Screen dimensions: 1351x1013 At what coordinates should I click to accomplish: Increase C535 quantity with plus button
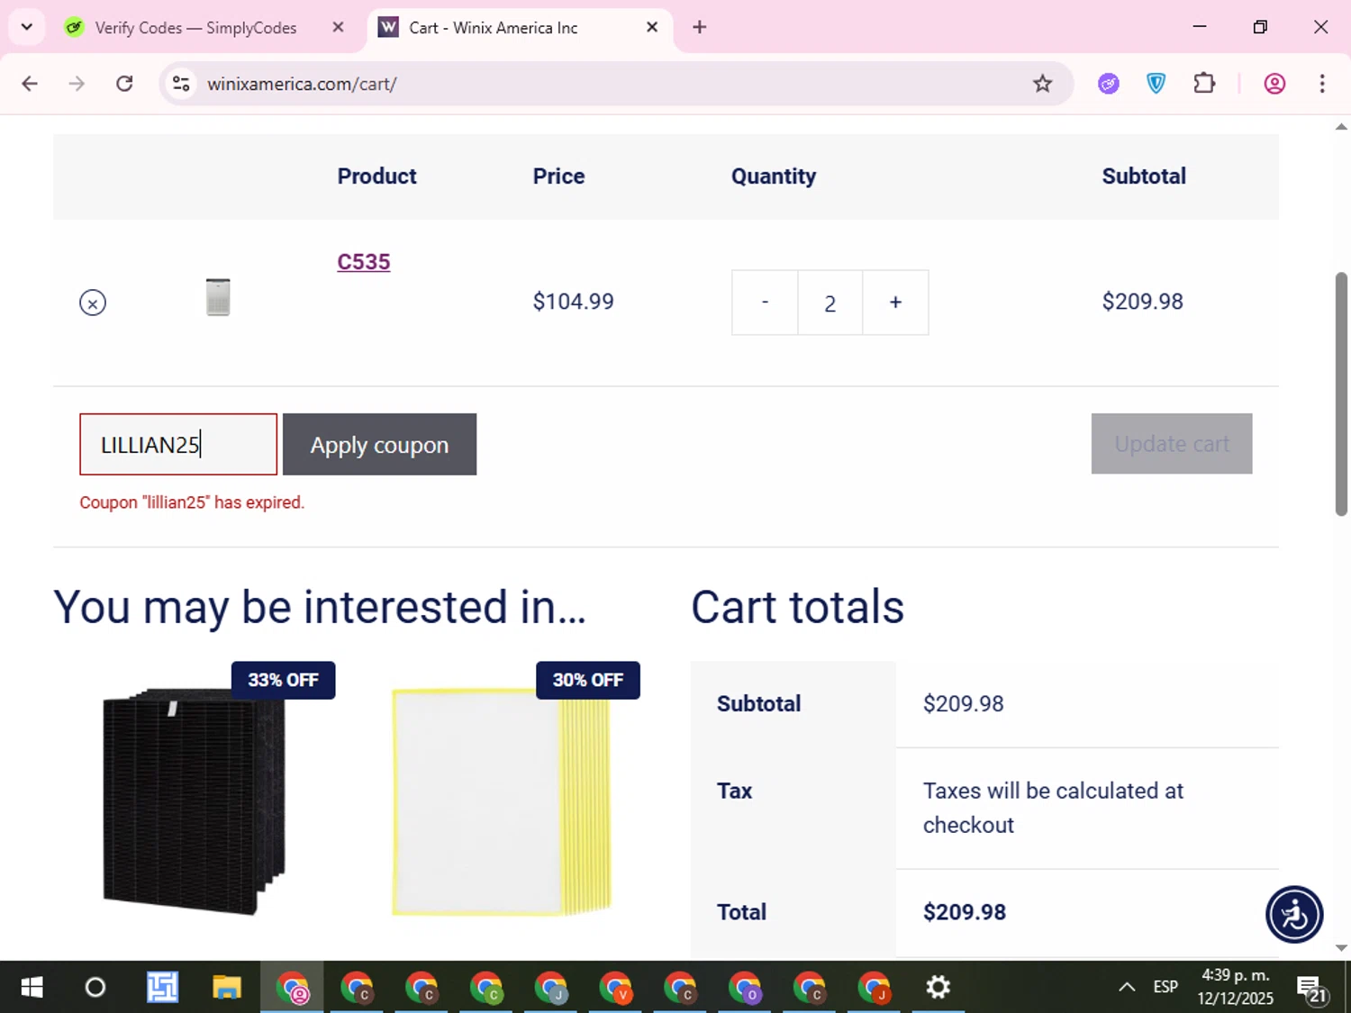895,303
